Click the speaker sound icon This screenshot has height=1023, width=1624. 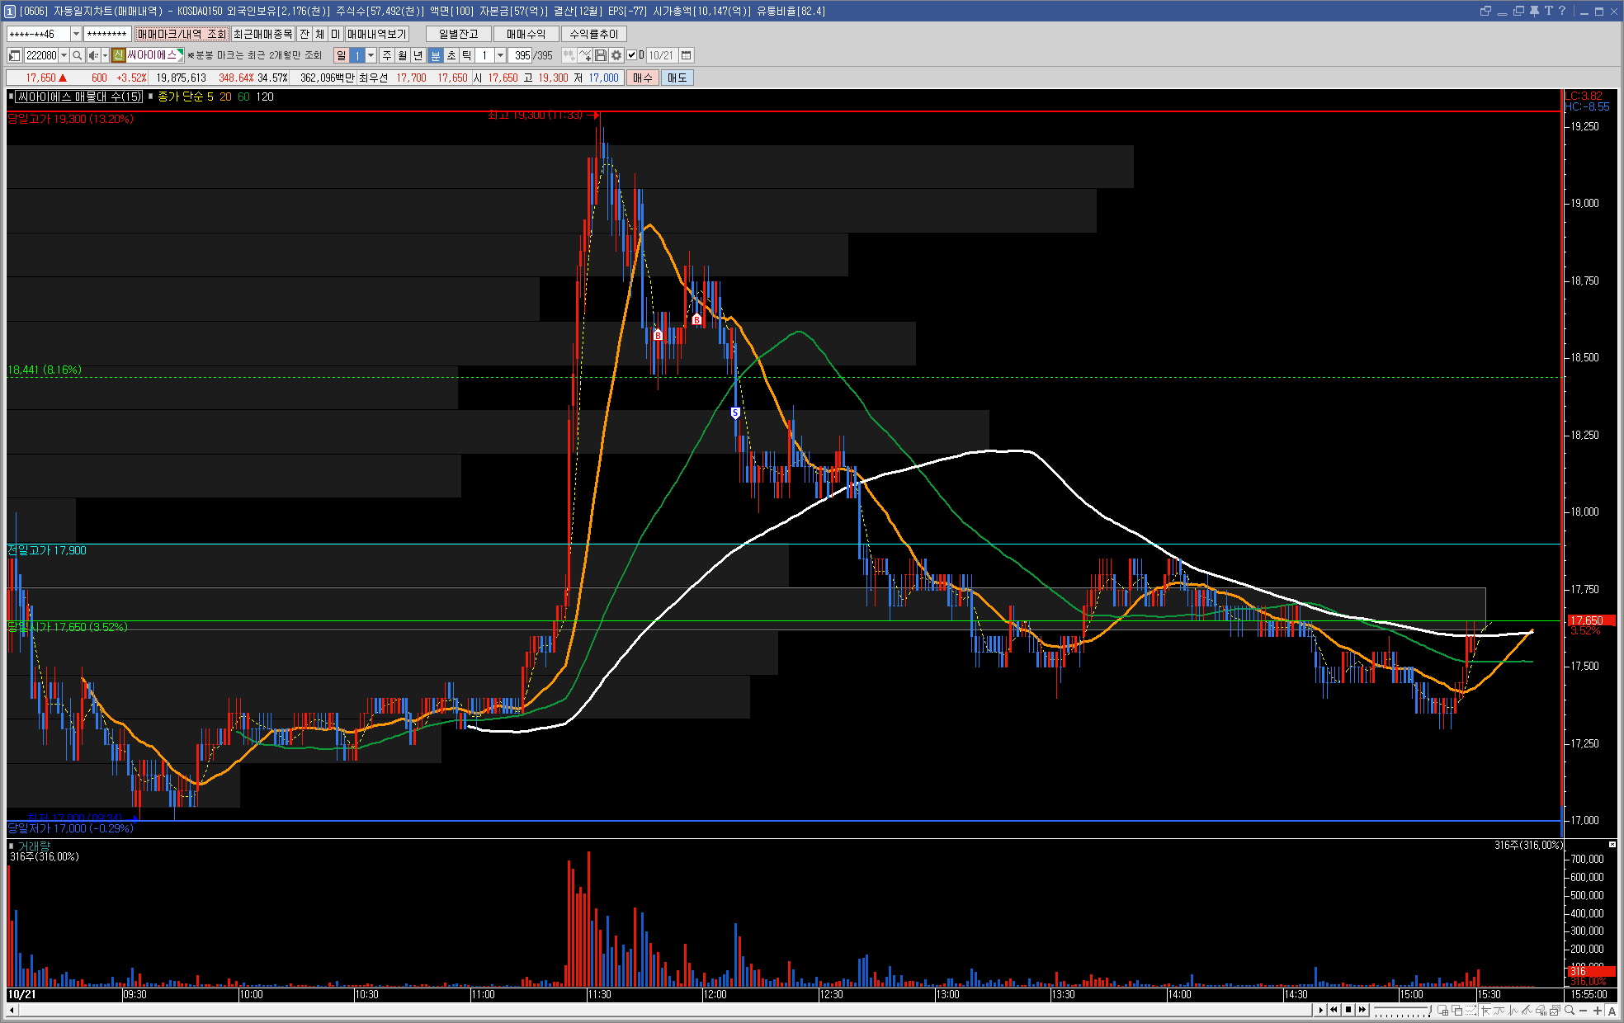click(93, 55)
